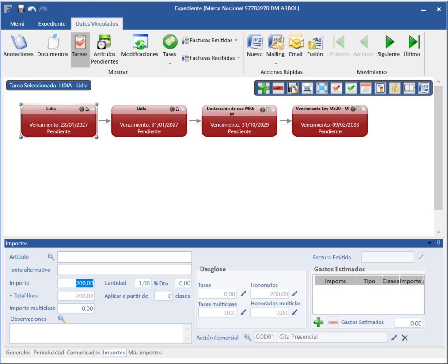Screen dimensions: 448x364
Task: Click the printer icon in task toolbar
Action: [307, 88]
